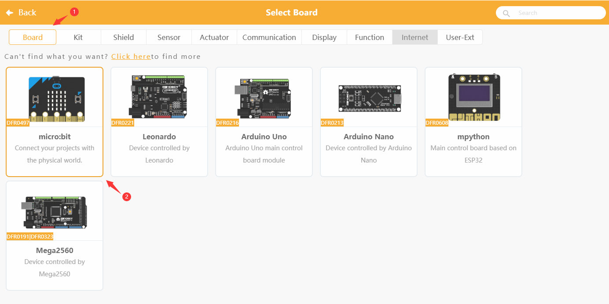Choose the Leonardo board image
Image resolution: width=609 pixels, height=304 pixels.
click(159, 97)
